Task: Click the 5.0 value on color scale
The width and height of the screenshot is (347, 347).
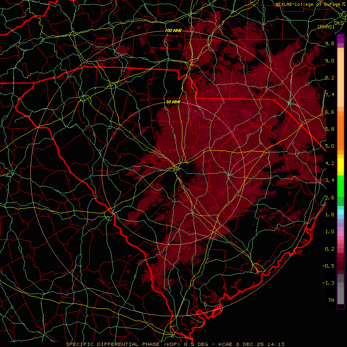Action: pos(330,146)
